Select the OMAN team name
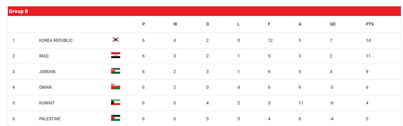 pyautogui.click(x=45, y=87)
